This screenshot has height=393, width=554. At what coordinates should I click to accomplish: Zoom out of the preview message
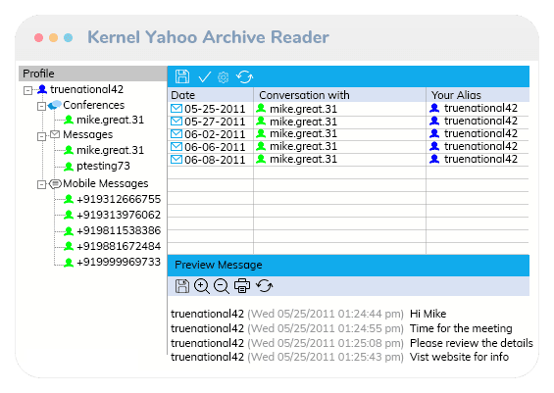pos(222,286)
